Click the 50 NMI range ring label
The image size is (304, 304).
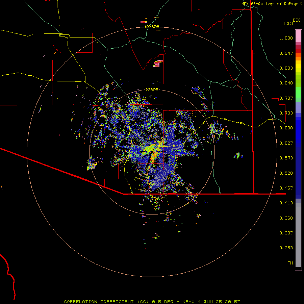pyautogui.click(x=152, y=89)
